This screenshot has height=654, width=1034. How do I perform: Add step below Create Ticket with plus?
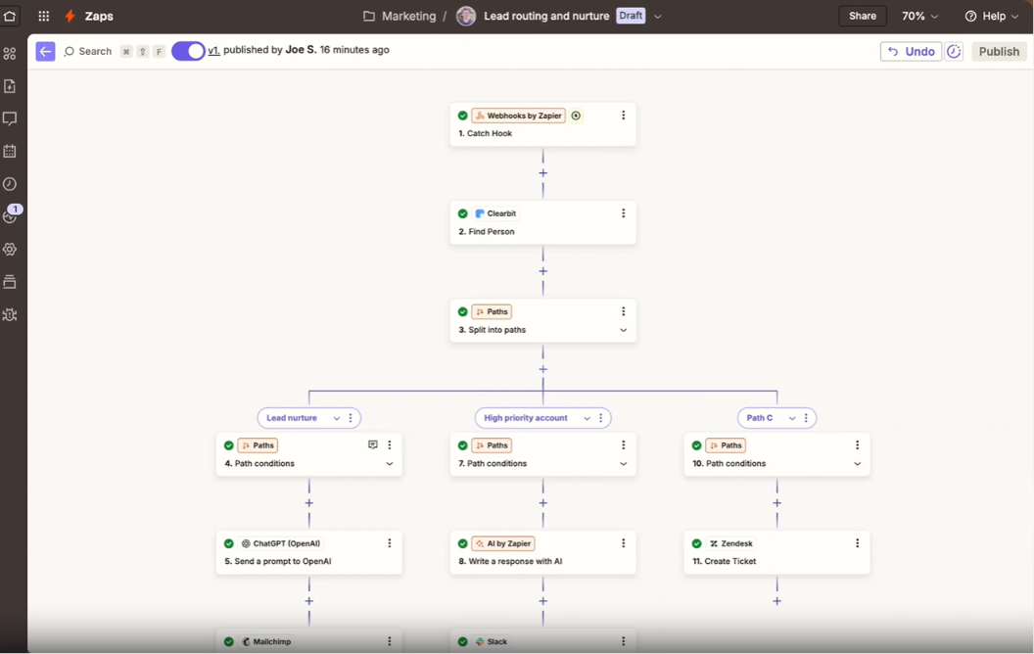(x=776, y=601)
